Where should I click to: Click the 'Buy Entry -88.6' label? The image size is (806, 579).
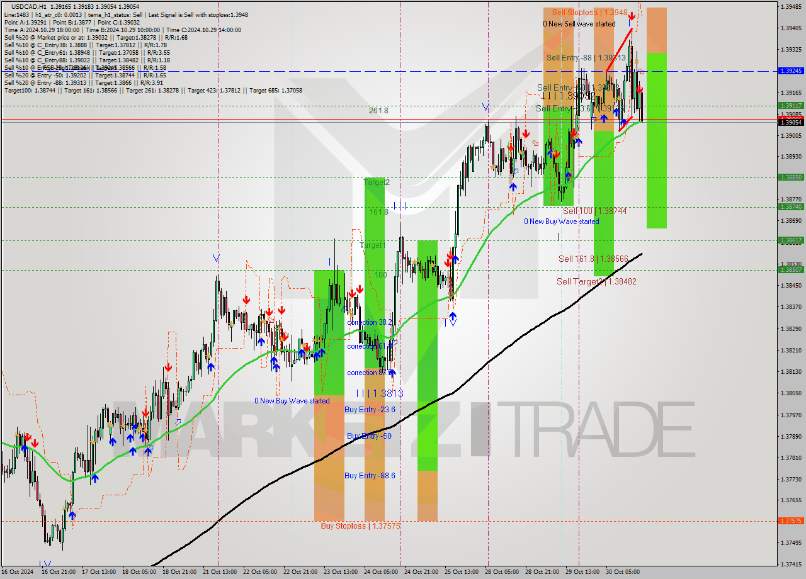click(x=370, y=475)
